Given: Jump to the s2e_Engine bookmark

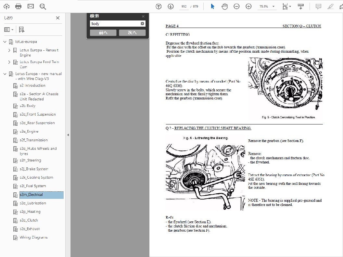Looking at the screenshot, I should coord(29,132).
